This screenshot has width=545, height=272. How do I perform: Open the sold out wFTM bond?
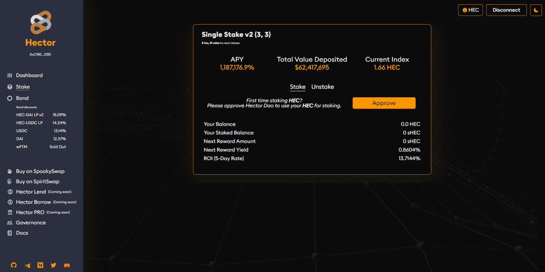coord(41,147)
